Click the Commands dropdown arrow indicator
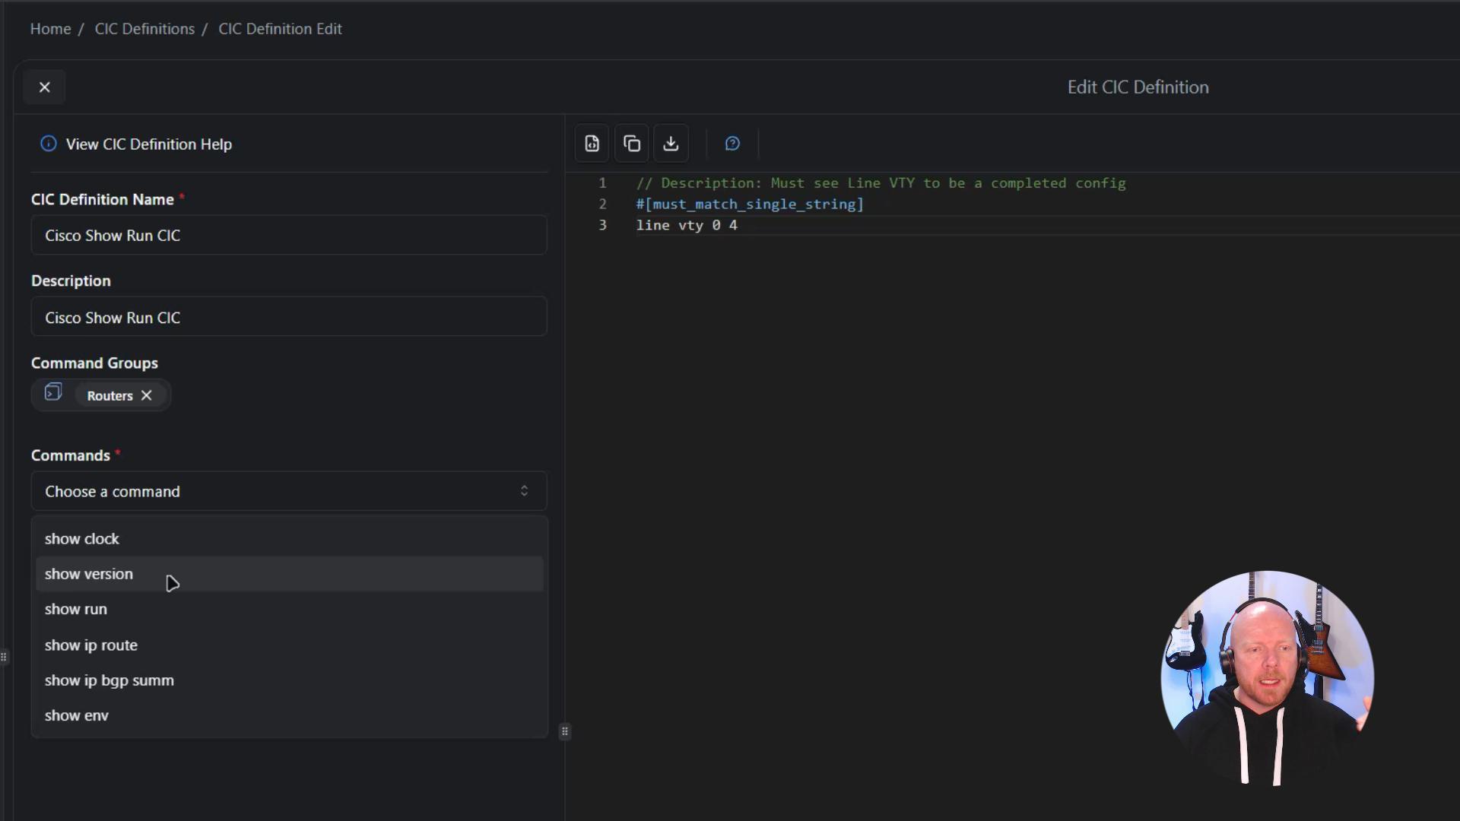The image size is (1460, 821). tap(524, 492)
